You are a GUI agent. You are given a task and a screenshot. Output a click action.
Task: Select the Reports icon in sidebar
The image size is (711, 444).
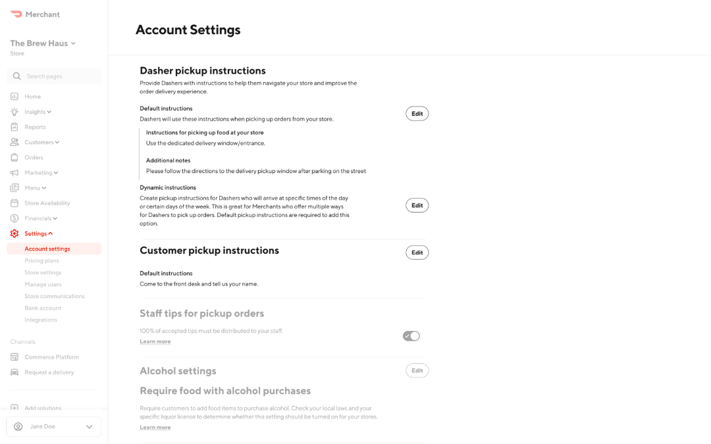point(14,126)
